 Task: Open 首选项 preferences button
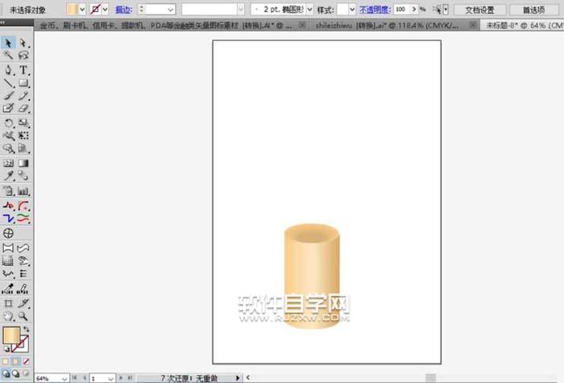tap(533, 9)
